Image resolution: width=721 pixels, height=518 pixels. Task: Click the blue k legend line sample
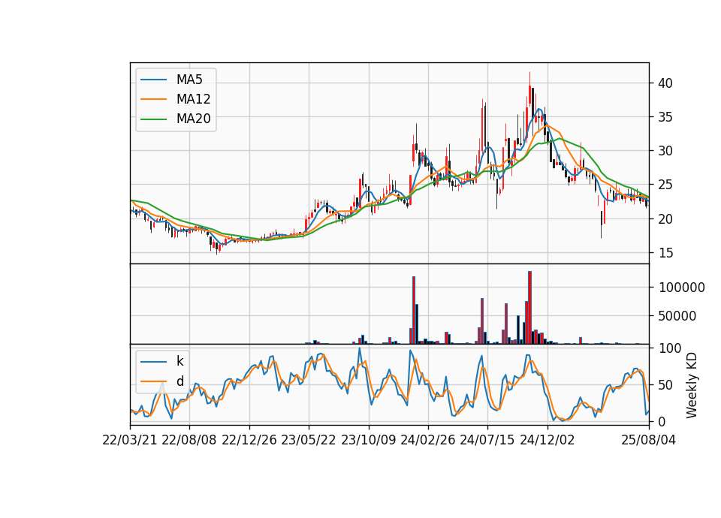pos(153,362)
